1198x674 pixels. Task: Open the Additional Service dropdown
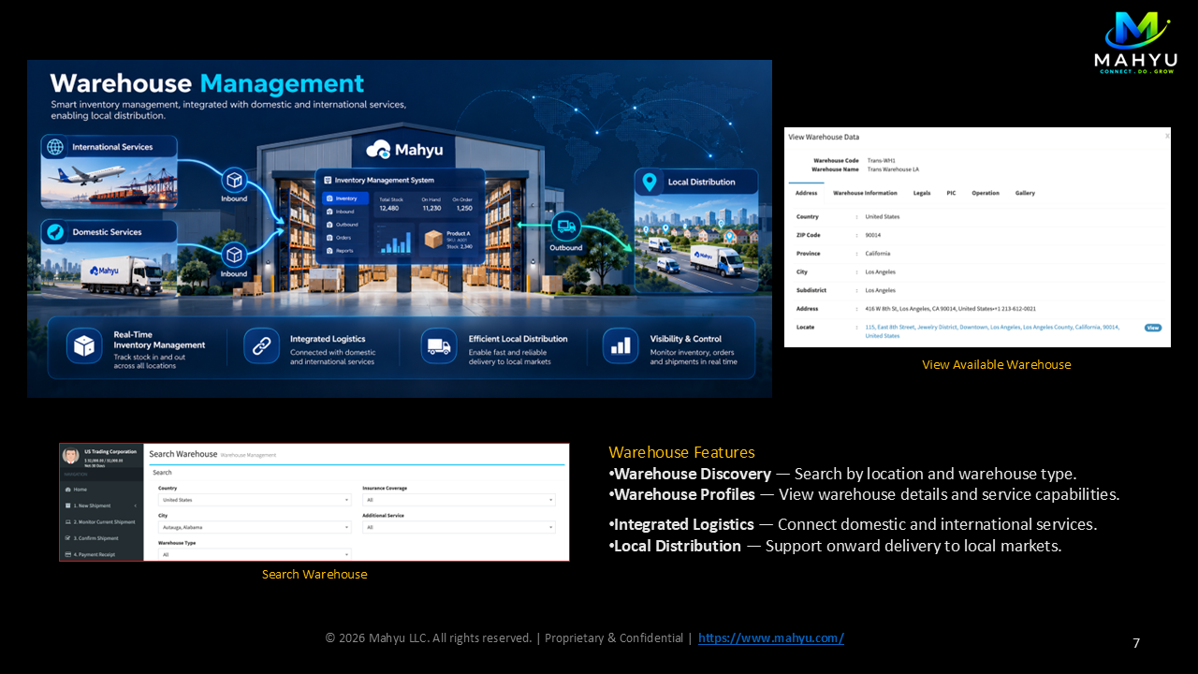pyautogui.click(x=459, y=527)
